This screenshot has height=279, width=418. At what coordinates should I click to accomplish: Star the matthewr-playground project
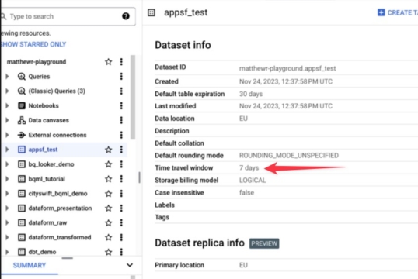pyautogui.click(x=108, y=62)
